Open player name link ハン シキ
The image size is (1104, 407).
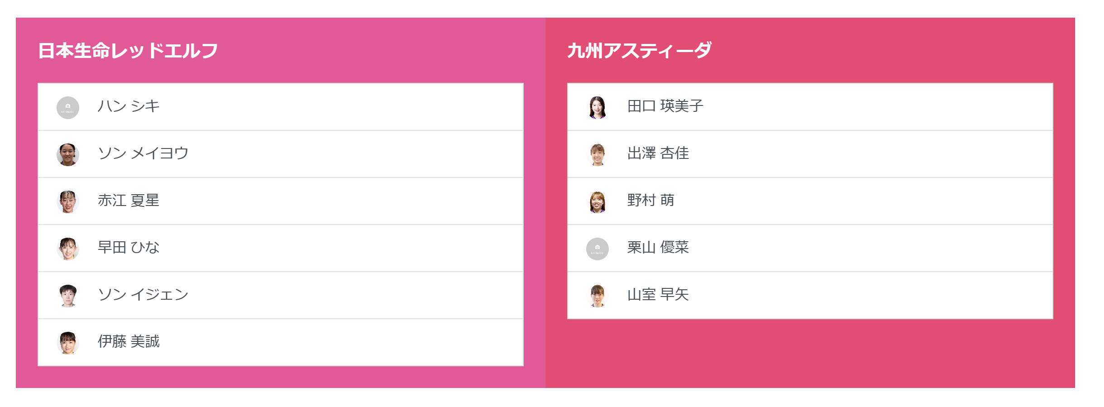[x=129, y=106]
